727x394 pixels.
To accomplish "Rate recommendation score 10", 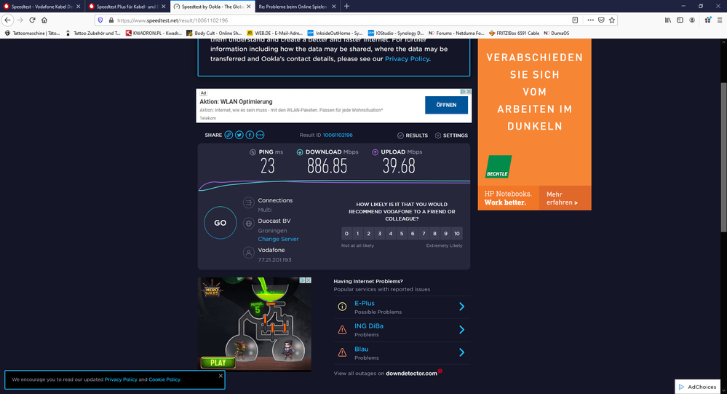I will [457, 234].
